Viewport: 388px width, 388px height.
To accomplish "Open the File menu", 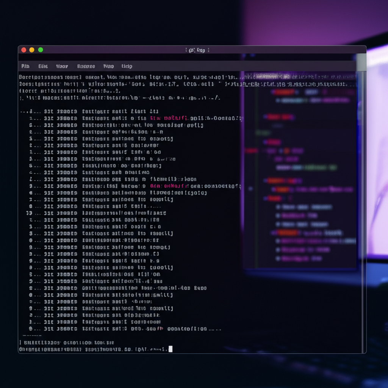I will click(x=25, y=66).
